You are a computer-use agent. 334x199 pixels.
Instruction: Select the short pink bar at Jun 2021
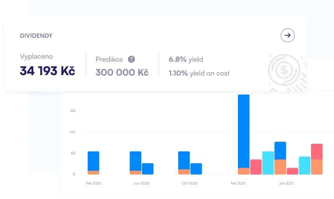click(x=292, y=171)
